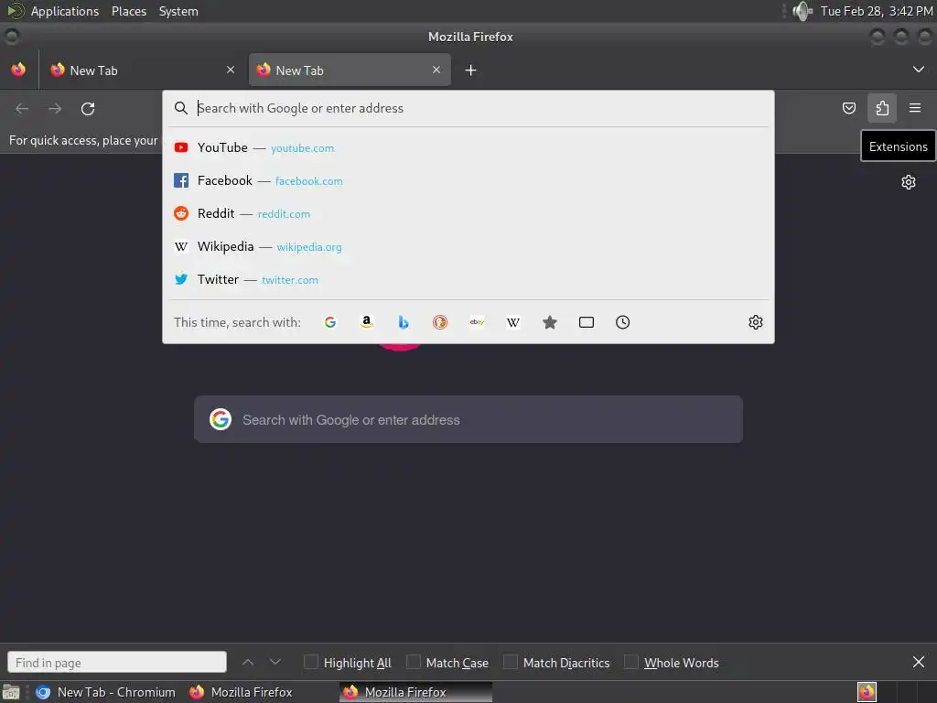
Task: Select Twitter suggestion row
Action: [x=468, y=279]
